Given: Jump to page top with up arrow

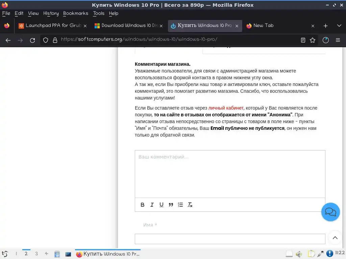Looking at the screenshot, I should tap(335, 238).
